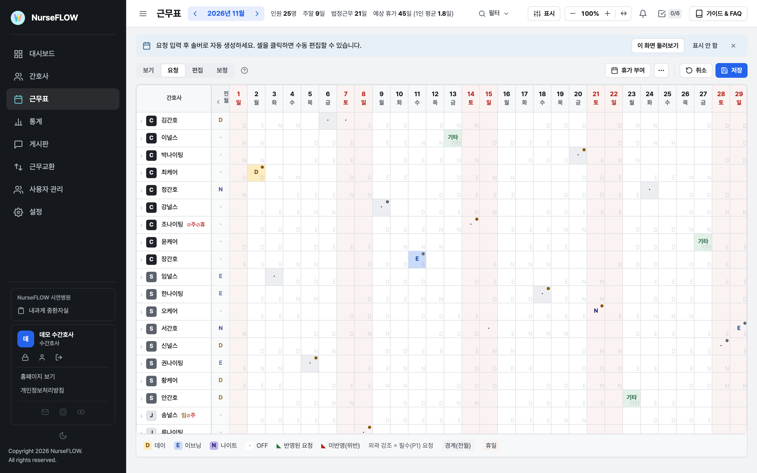Go to previous month arrow
The height and width of the screenshot is (473, 757).
195,13
